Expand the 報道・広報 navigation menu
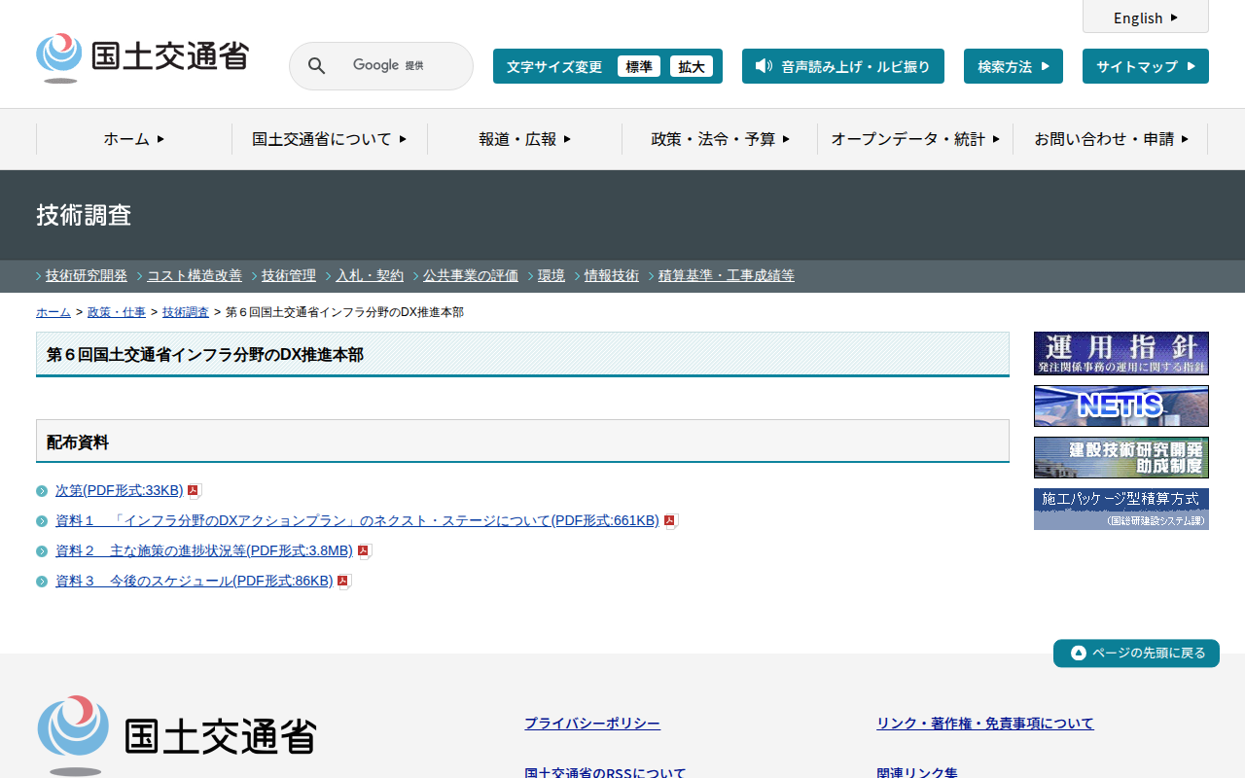This screenshot has width=1245, height=778. click(x=524, y=139)
